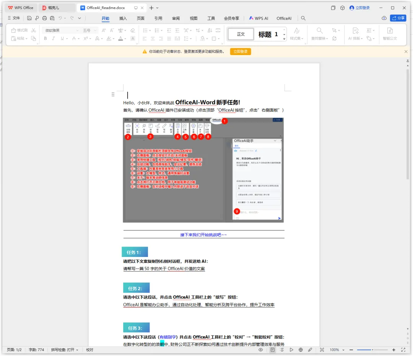413x356 pixels.
Task: Toggle eye-protection mode icon in status bar
Action: [260, 349]
